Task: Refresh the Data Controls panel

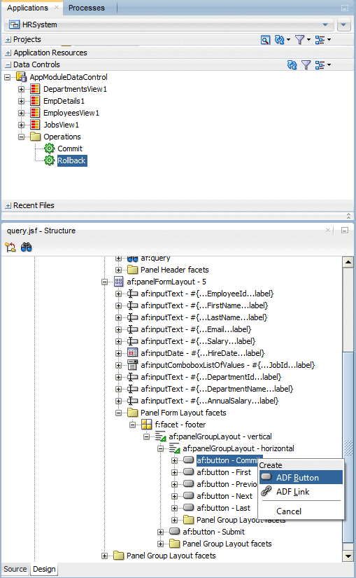Action: [292, 65]
